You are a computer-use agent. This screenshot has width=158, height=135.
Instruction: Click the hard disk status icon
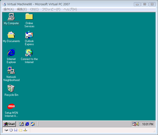click(x=6, y=130)
